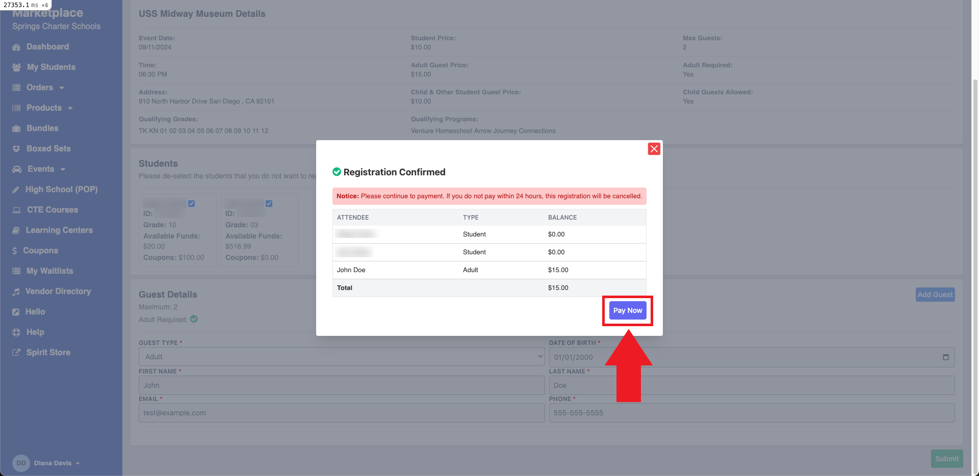Click the green Submit button
Image resolution: width=979 pixels, height=476 pixels.
click(x=947, y=459)
